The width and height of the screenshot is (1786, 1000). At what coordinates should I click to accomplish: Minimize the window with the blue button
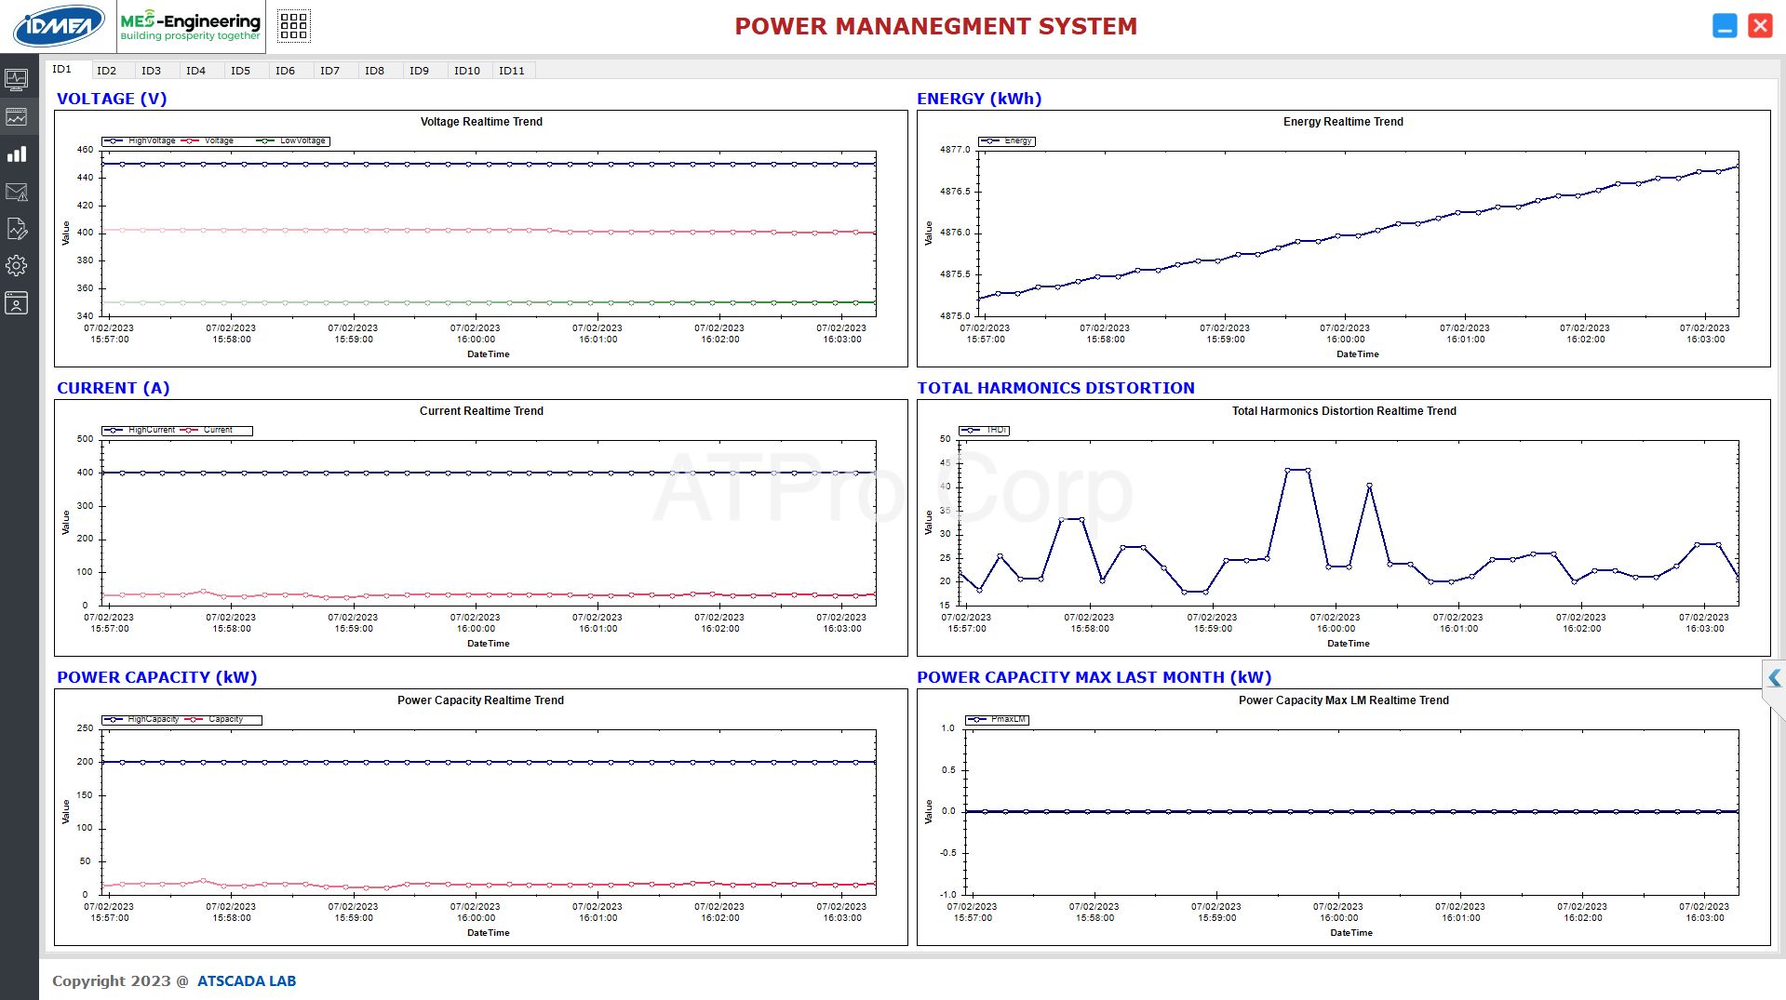pyautogui.click(x=1725, y=26)
